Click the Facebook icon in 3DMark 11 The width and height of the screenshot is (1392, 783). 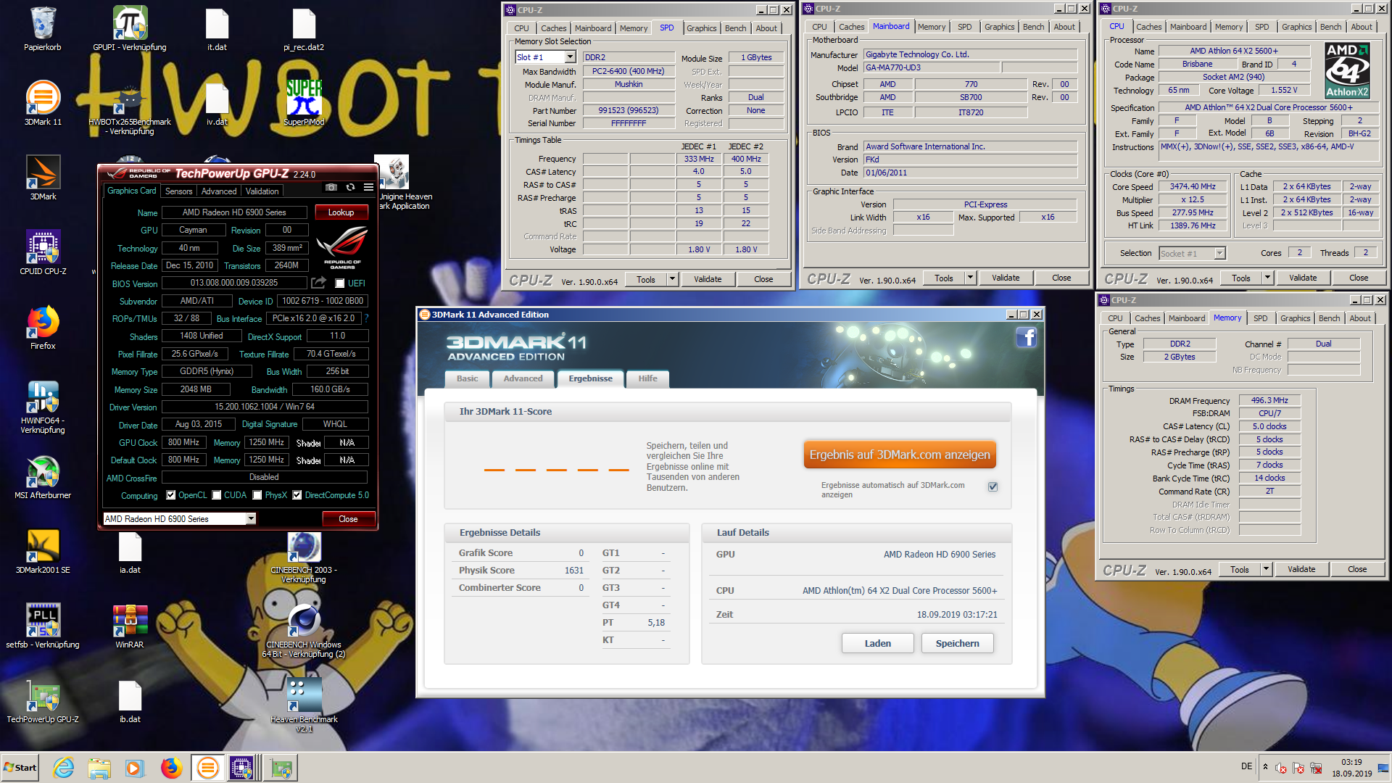pos(1026,337)
